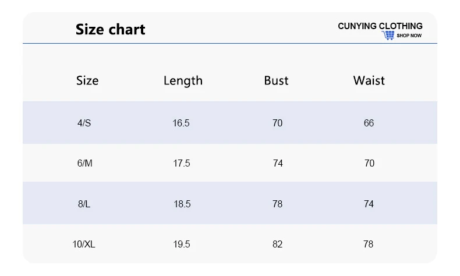Click the bust value 82
The height and width of the screenshot is (276, 460).
277,245
